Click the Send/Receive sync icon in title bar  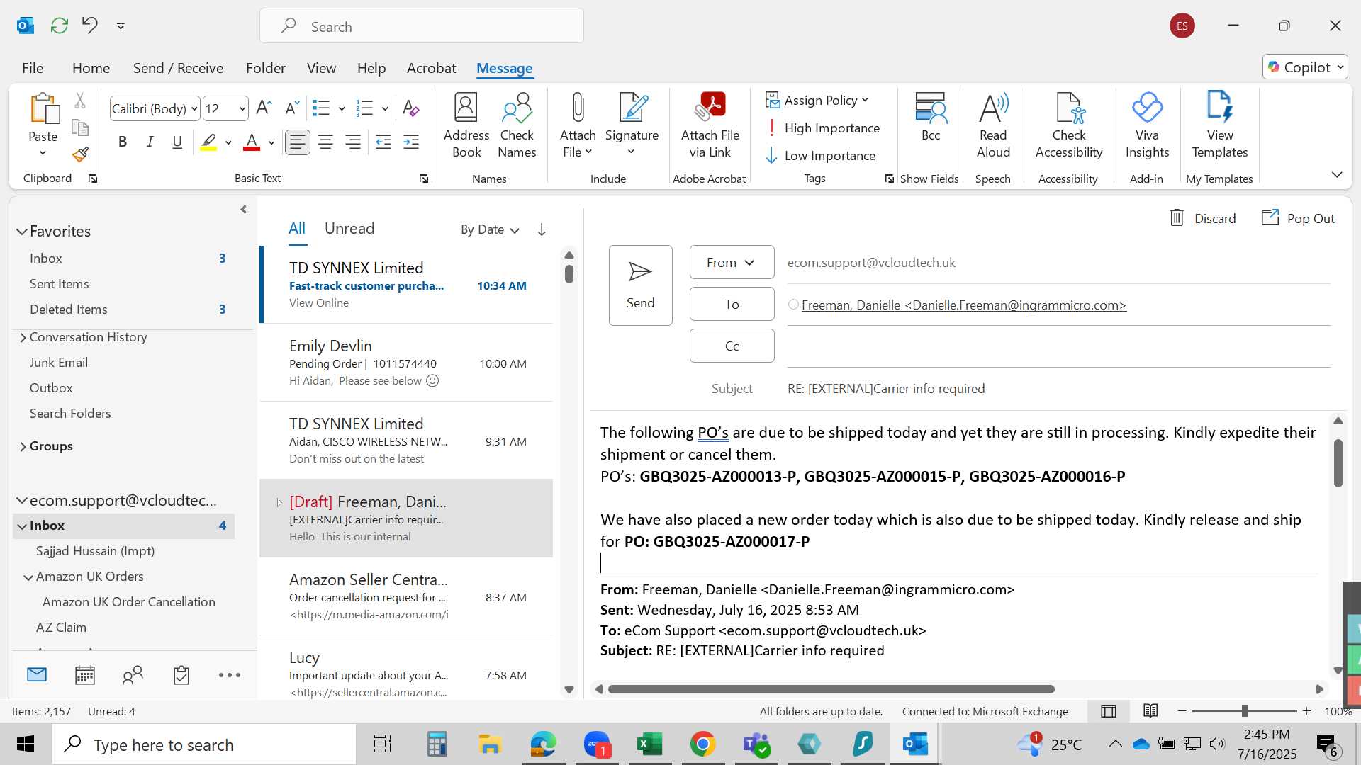click(60, 25)
